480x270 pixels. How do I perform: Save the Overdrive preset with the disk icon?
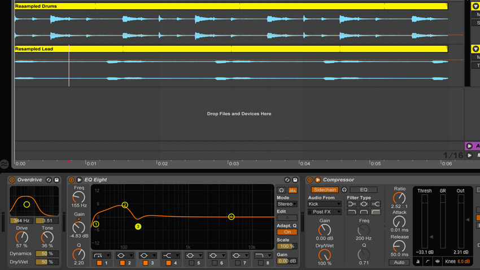[56, 180]
